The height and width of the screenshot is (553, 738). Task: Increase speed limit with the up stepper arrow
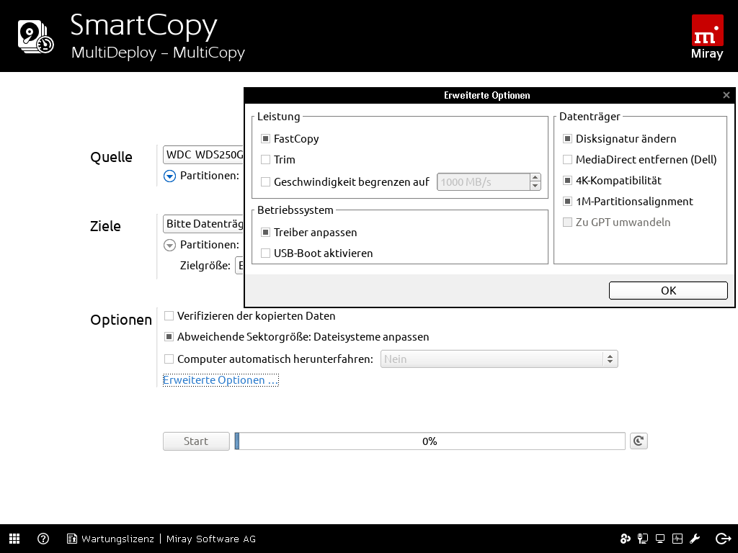tap(535, 177)
